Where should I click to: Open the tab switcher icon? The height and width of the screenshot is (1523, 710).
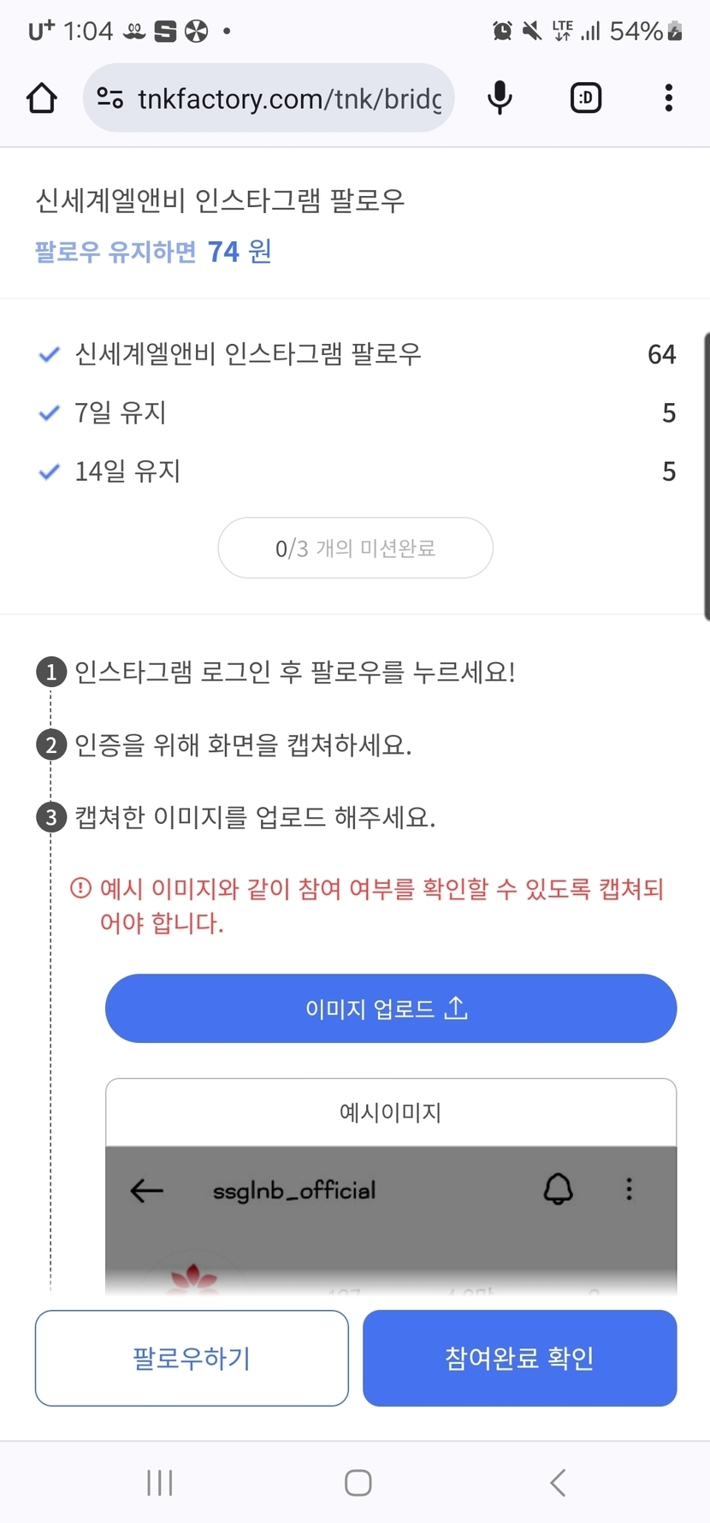[586, 98]
